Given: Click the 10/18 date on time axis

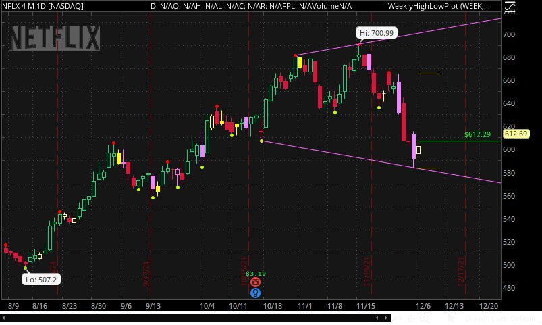Looking at the screenshot, I should point(273,306).
